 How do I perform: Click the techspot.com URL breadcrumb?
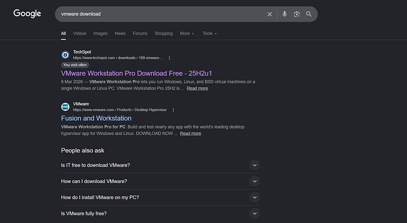pos(118,58)
